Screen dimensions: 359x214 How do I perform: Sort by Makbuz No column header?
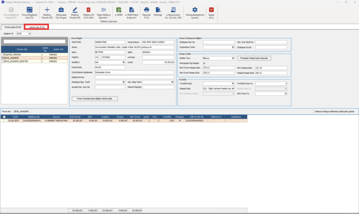34,117
